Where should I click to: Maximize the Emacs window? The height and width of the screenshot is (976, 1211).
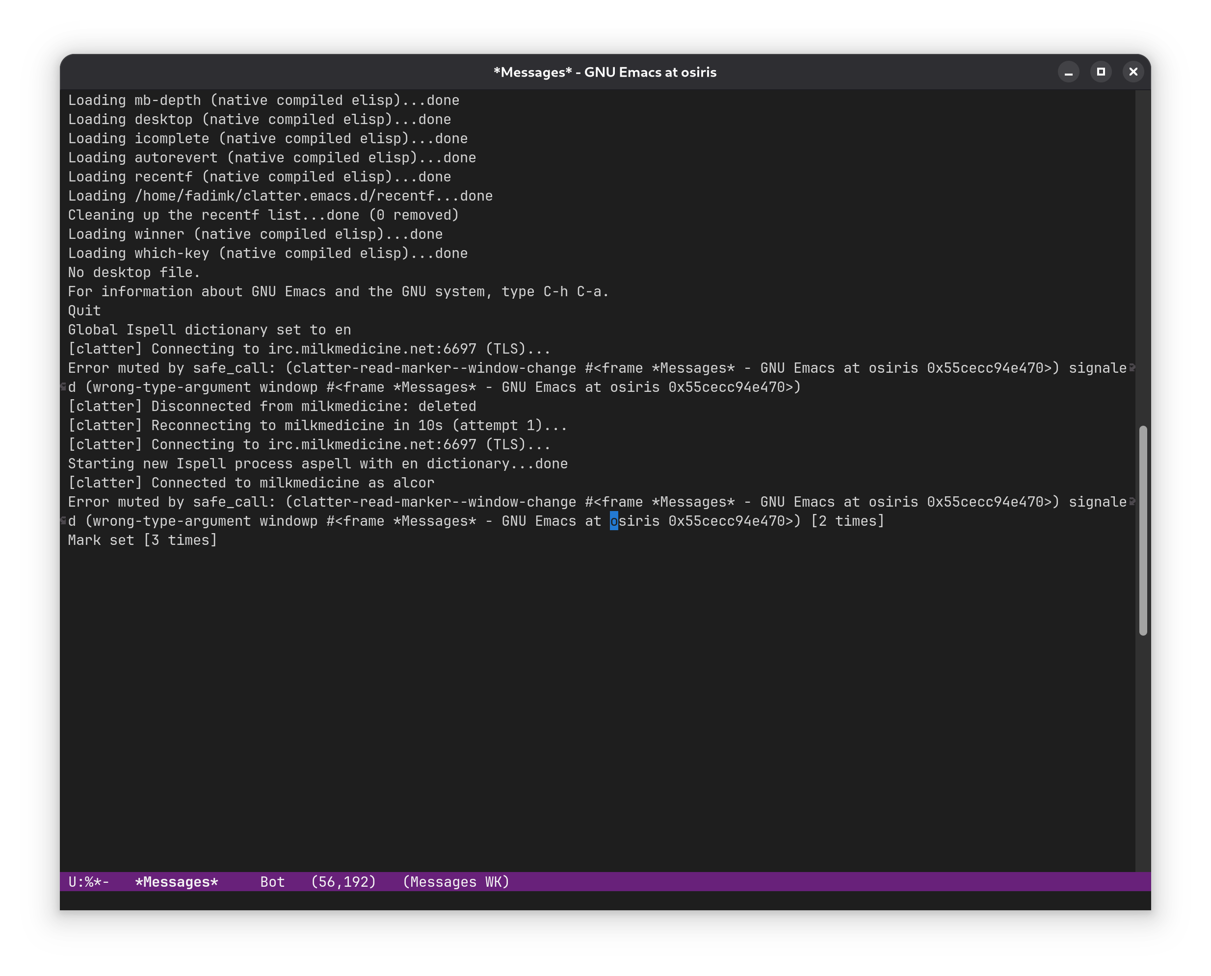(1101, 72)
